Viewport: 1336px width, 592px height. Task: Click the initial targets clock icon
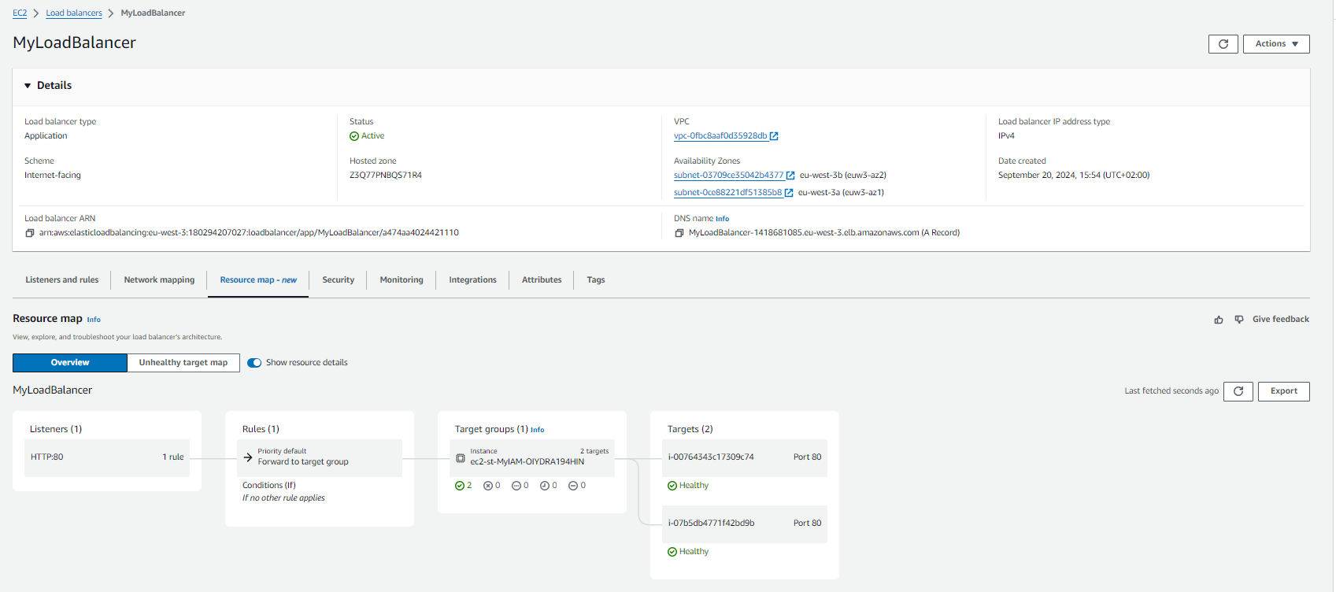tap(545, 486)
